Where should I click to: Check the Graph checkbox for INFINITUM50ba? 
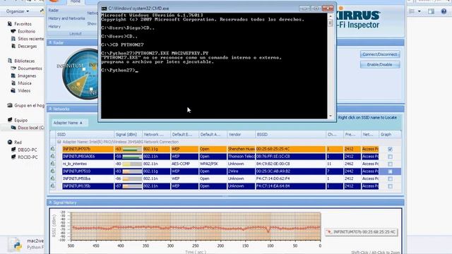pyautogui.click(x=390, y=179)
